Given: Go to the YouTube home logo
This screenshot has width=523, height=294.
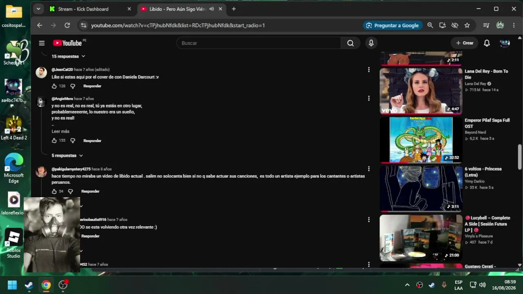Looking at the screenshot, I should coord(67,43).
